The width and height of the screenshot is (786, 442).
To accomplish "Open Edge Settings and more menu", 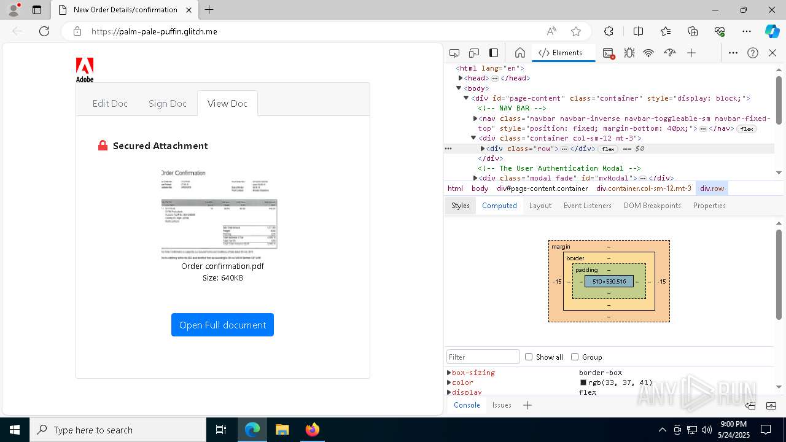I will [747, 31].
